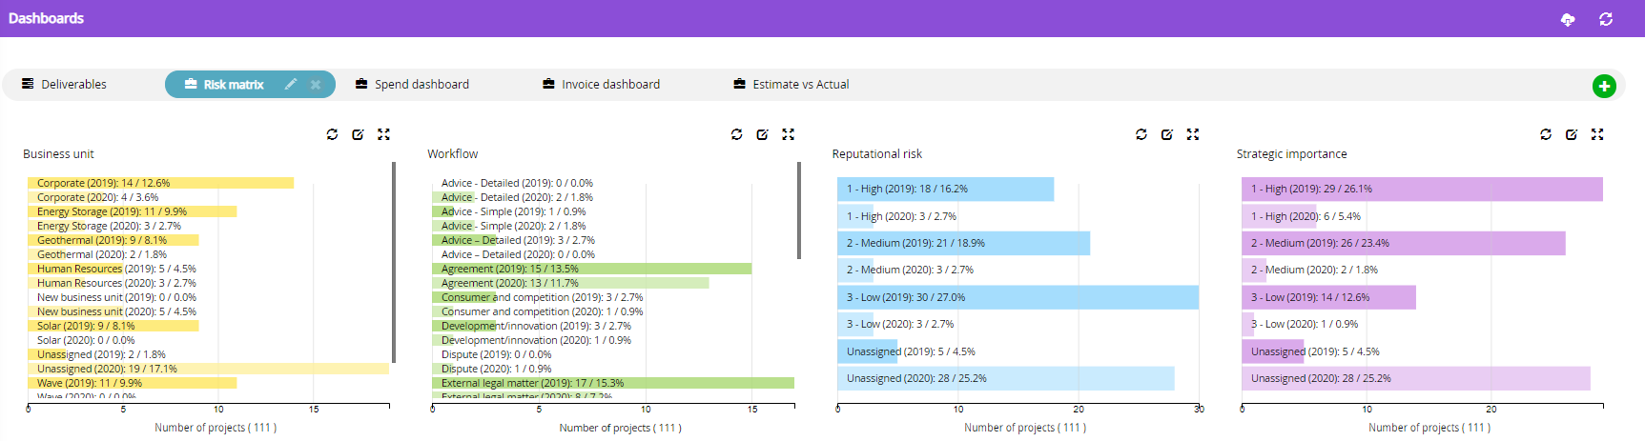Edit the Strategic importance widget
This screenshot has width=1645, height=441.
click(x=1572, y=134)
